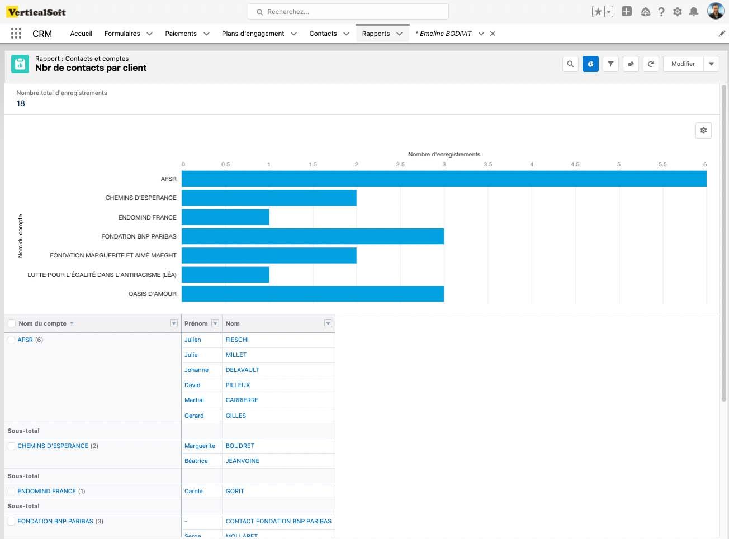Open the CHEMINS D'ESPERANCE account link

point(53,446)
